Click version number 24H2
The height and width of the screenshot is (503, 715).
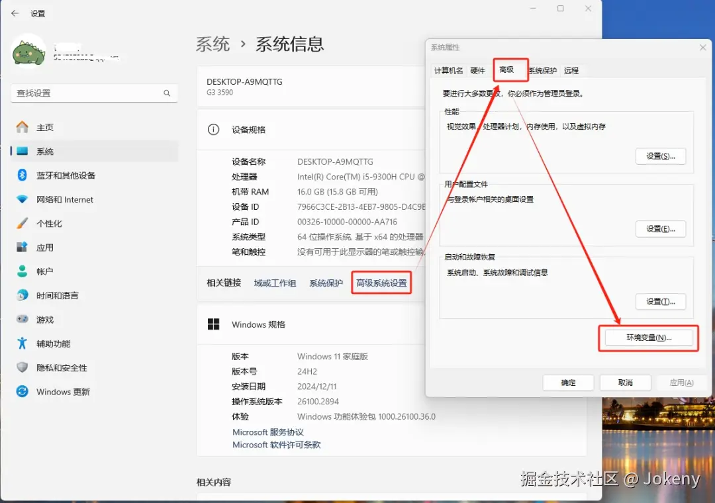pyautogui.click(x=307, y=372)
